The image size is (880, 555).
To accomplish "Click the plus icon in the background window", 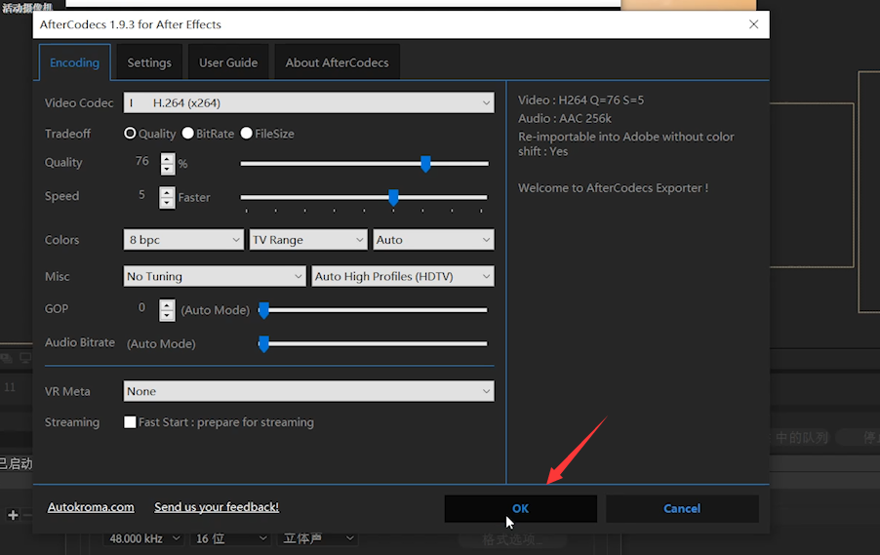I will [x=13, y=515].
